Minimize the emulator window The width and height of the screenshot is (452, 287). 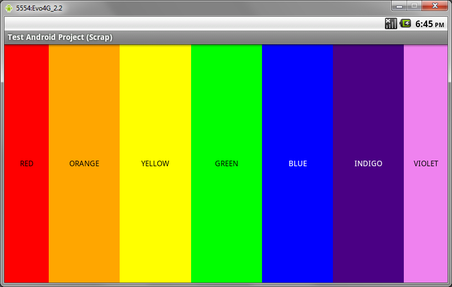[399, 6]
